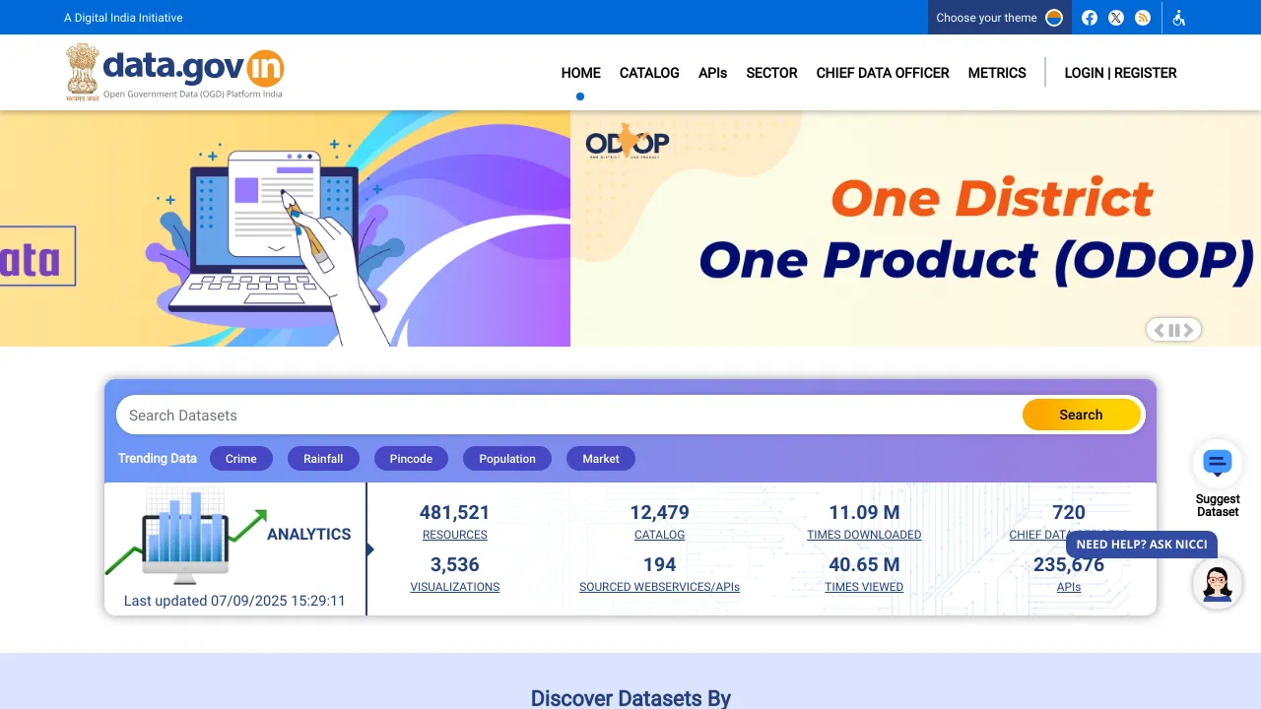Focus the Search Datasets field
The image size is (1261, 709).
coord(569,416)
